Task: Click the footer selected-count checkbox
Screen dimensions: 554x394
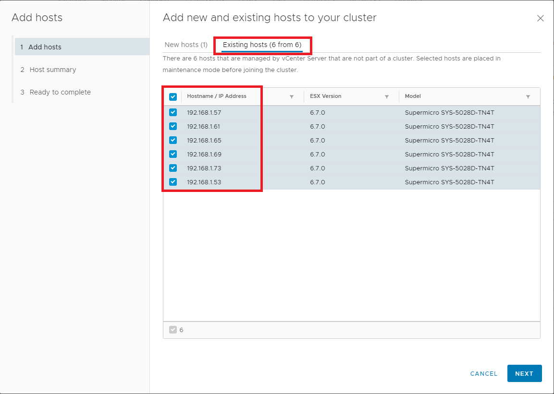Action: point(173,330)
